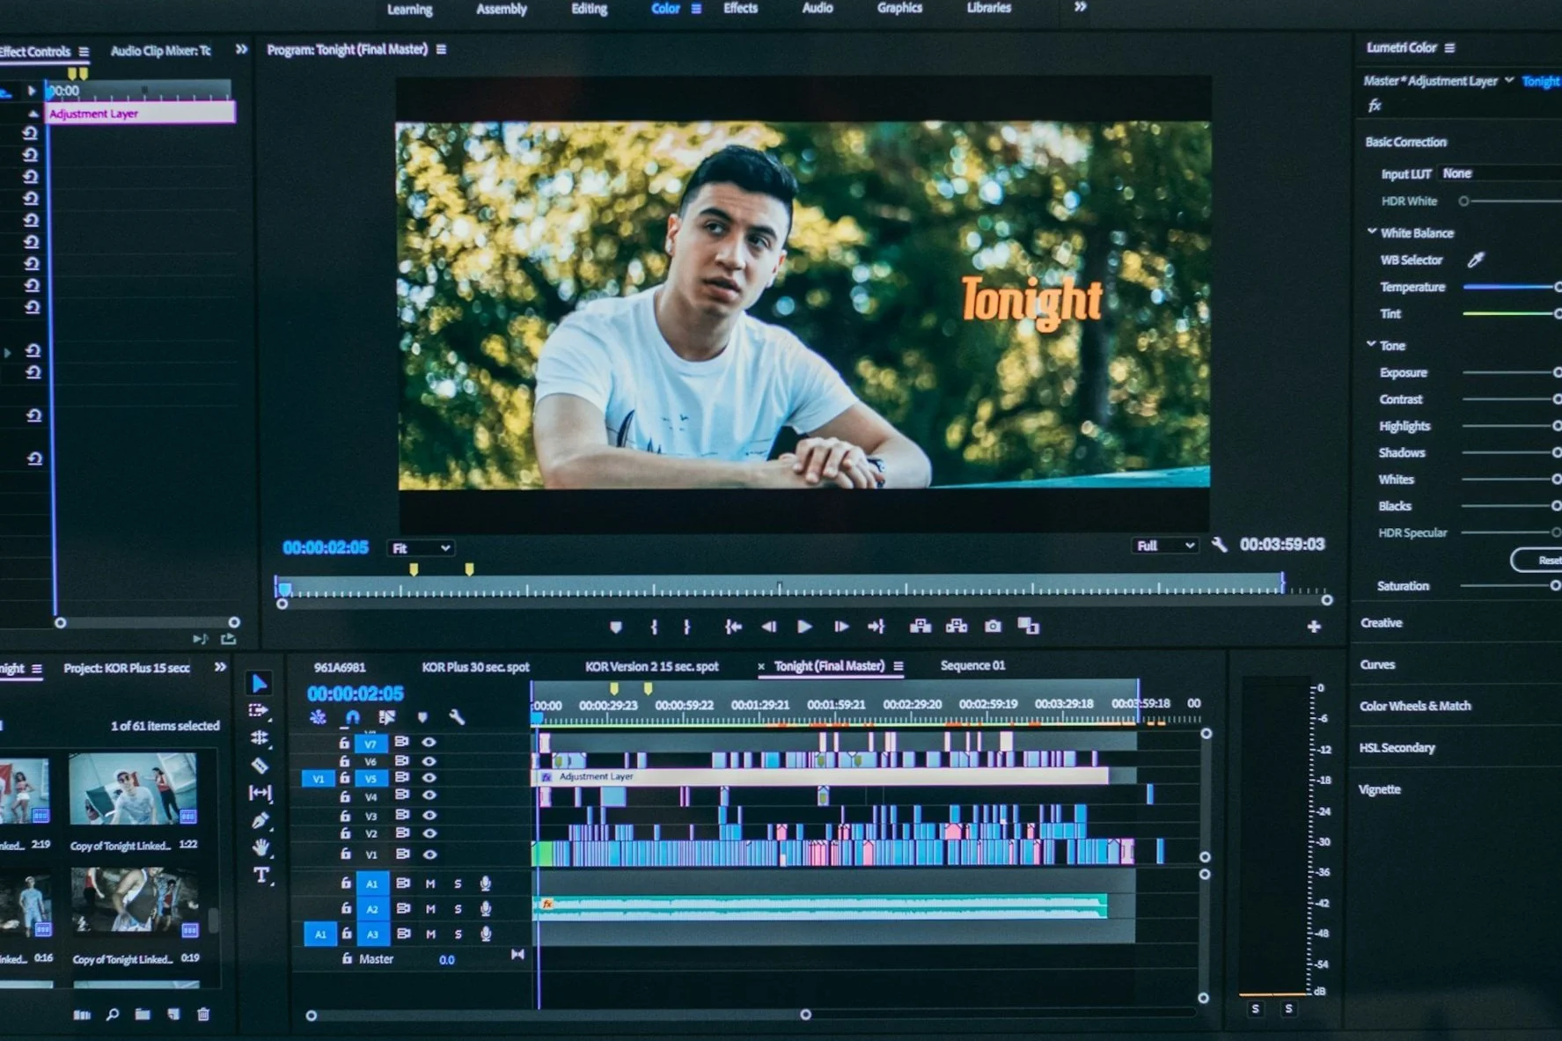The height and width of the screenshot is (1041, 1562).
Task: Click the Saturation slider
Action: (x=1509, y=585)
